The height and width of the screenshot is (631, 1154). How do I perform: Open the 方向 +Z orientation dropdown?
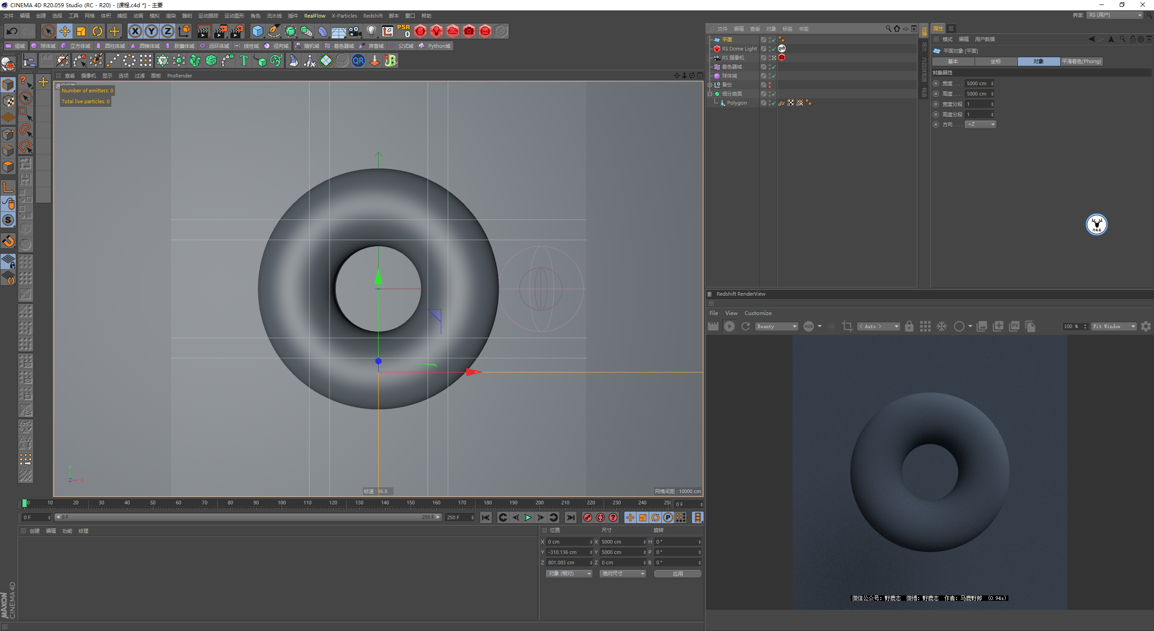[x=980, y=124]
